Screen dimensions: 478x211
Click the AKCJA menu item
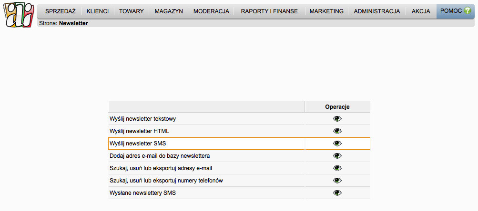pos(421,11)
